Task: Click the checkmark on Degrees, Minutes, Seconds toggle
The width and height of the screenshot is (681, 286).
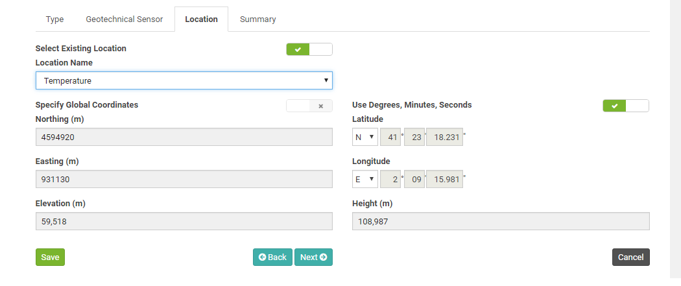Action: 614,106
